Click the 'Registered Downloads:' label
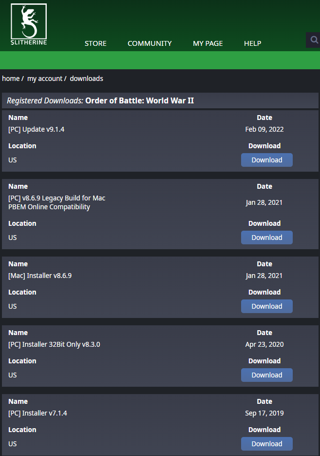The image size is (320, 456). click(x=45, y=100)
